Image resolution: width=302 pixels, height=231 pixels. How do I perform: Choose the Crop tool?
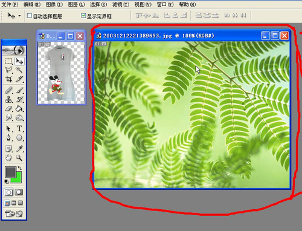[8, 79]
